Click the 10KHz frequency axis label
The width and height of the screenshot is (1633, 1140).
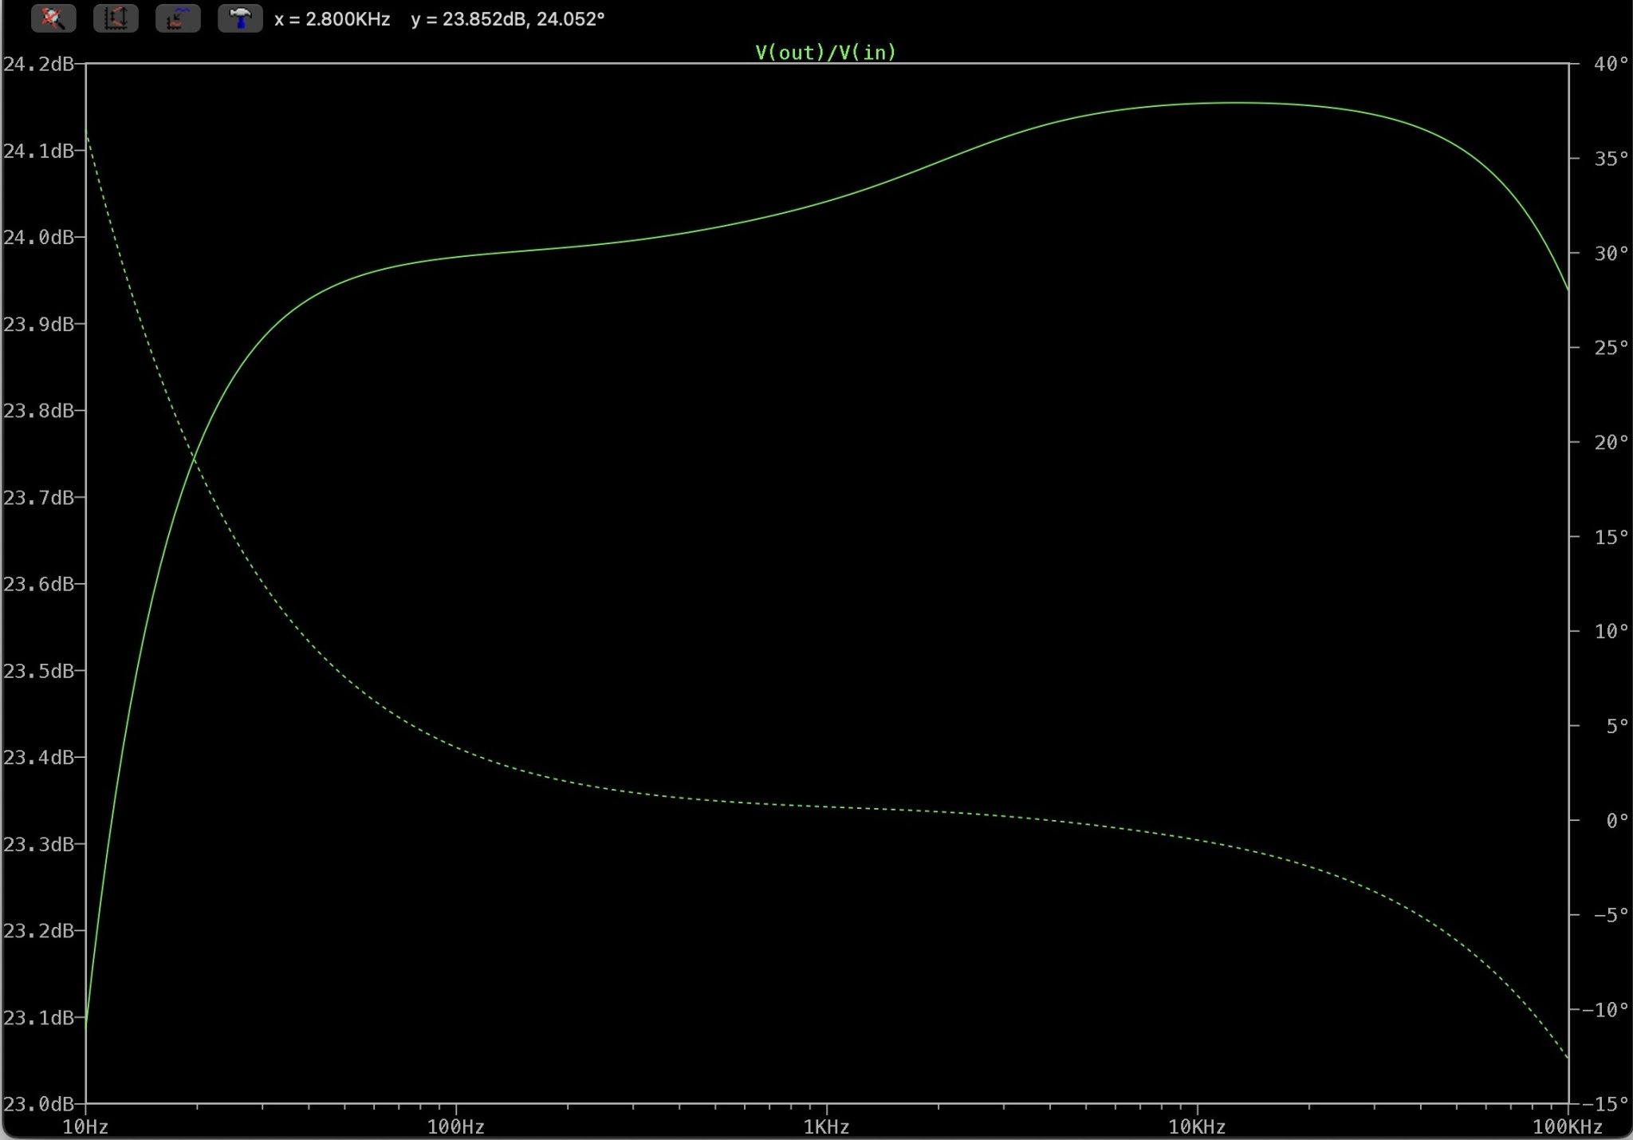tap(1198, 1126)
